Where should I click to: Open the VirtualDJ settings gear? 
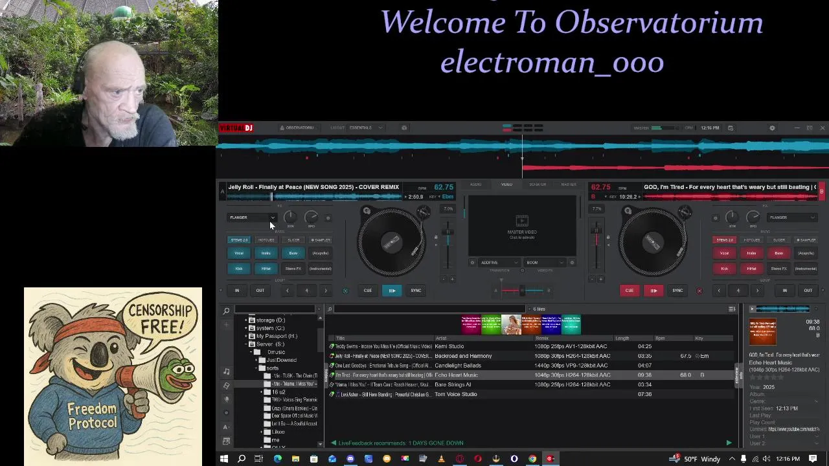coord(772,128)
